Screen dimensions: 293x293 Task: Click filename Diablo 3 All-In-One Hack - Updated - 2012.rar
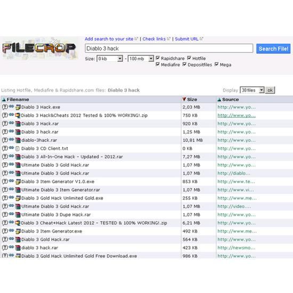pyautogui.click(x=72, y=157)
